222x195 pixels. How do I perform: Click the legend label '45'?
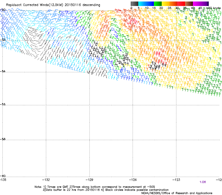(200, 8)
